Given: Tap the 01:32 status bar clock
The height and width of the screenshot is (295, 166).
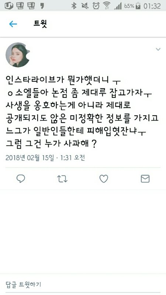Looking at the screenshot, I should [152, 6].
